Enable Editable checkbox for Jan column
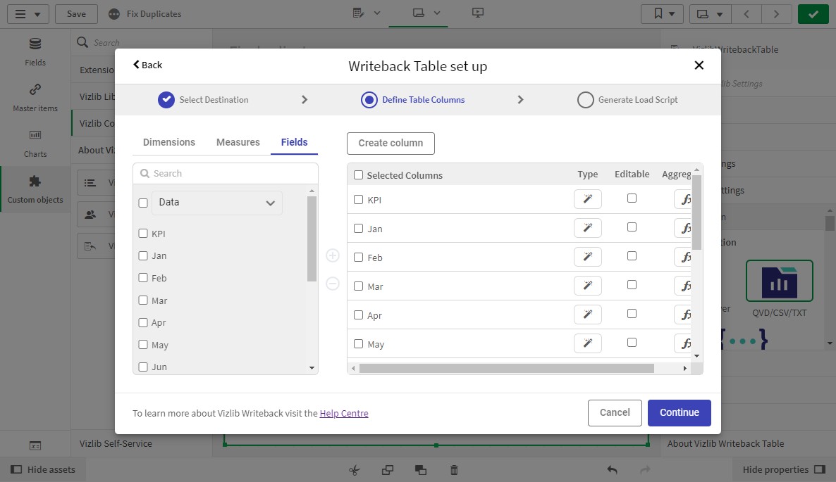Screen dimensions: 836x482 (632, 227)
